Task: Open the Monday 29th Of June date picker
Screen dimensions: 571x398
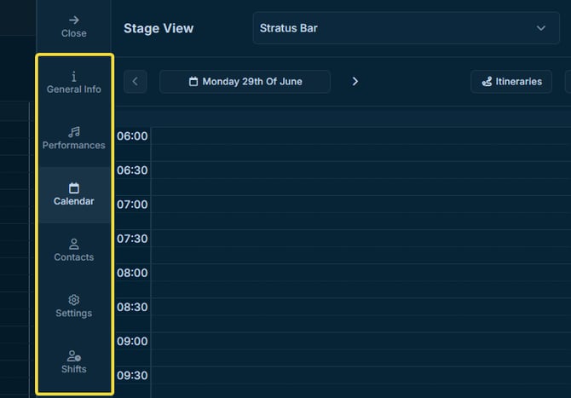Action: (245, 82)
